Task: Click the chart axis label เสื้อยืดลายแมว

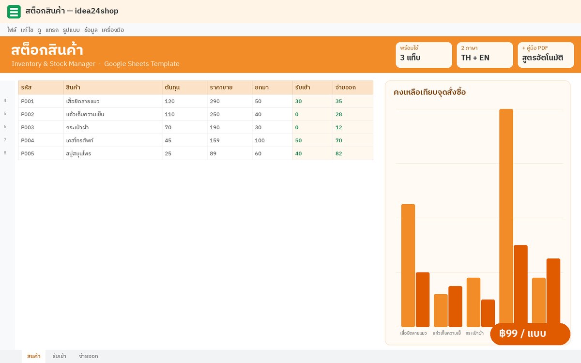Action: tap(413, 333)
